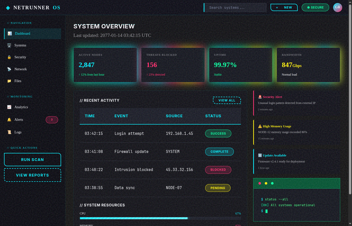Click the CPU usage progress bar
Screen dimensions: 352x226
click(160, 218)
